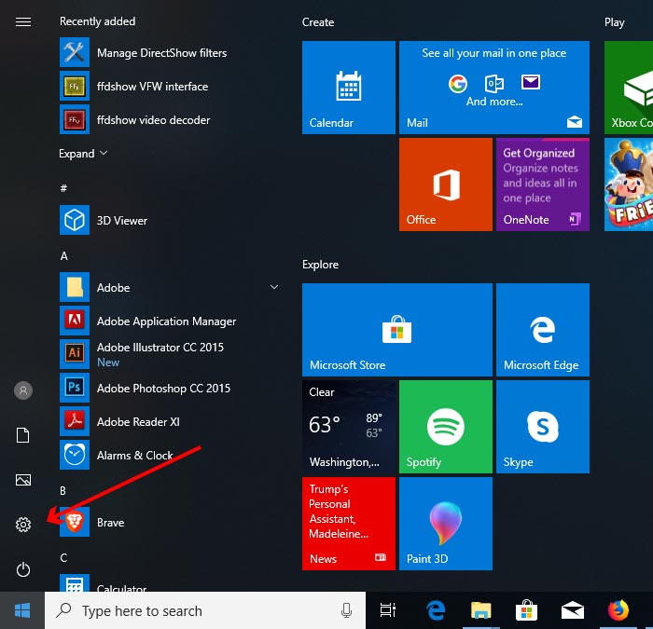Open the Start menu hamburger icon

(x=23, y=21)
